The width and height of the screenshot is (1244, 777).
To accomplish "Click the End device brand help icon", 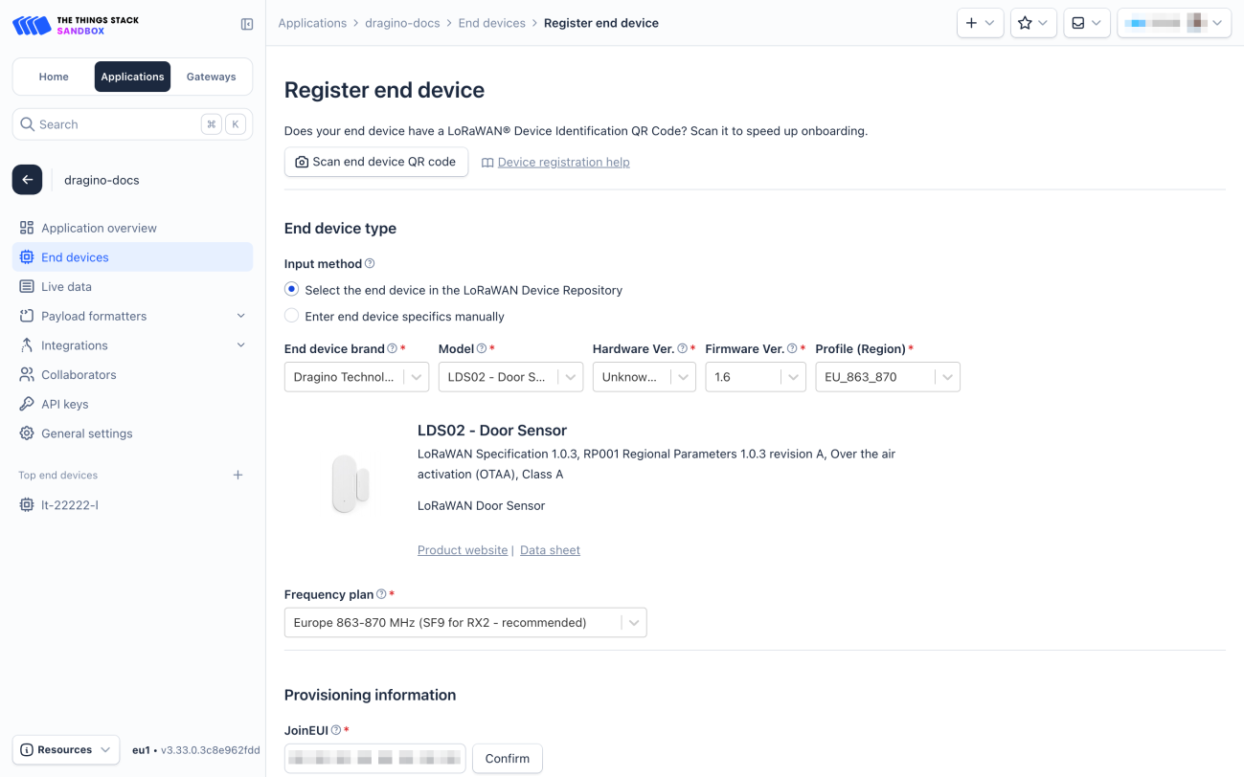I will [393, 348].
